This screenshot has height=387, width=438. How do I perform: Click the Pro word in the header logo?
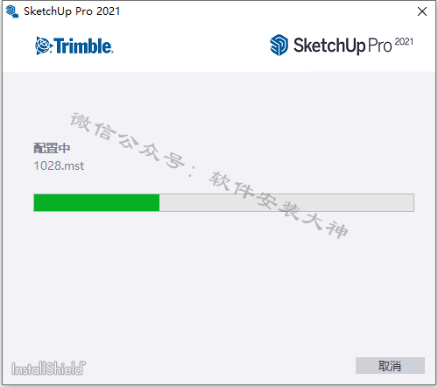pos(379,46)
